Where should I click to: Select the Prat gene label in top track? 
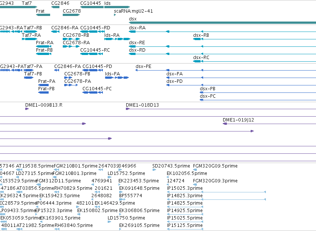pos(40,11)
